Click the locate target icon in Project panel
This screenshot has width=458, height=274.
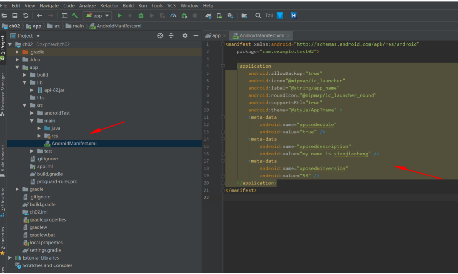click(160, 35)
